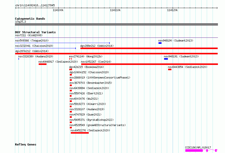The image size is (225, 153).
Task: Click the Cytogenetic Bands track title
Action: coord(30,19)
